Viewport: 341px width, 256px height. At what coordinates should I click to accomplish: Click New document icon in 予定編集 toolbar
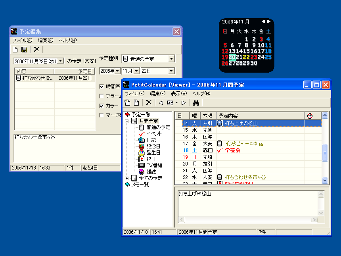point(15,50)
